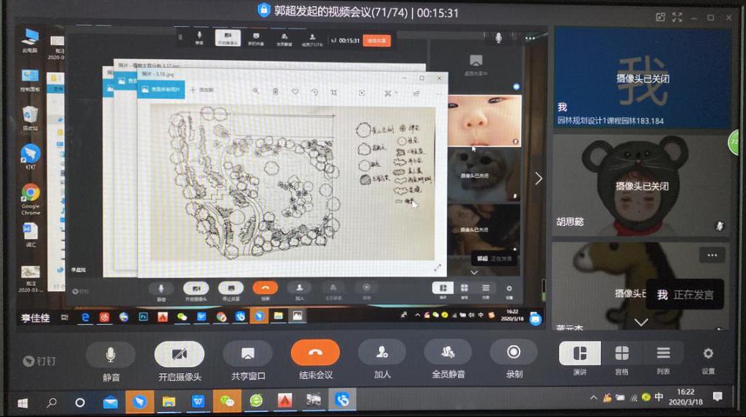Click the Windows Start button
Image resolution: width=746 pixels, height=417 pixels.
[23, 402]
